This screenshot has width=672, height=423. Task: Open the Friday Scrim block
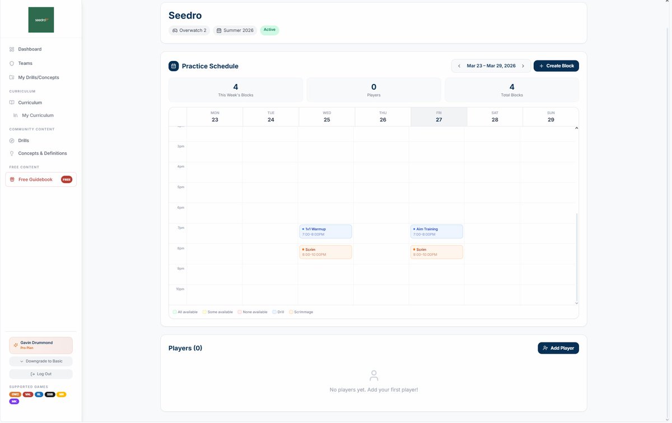tap(437, 252)
